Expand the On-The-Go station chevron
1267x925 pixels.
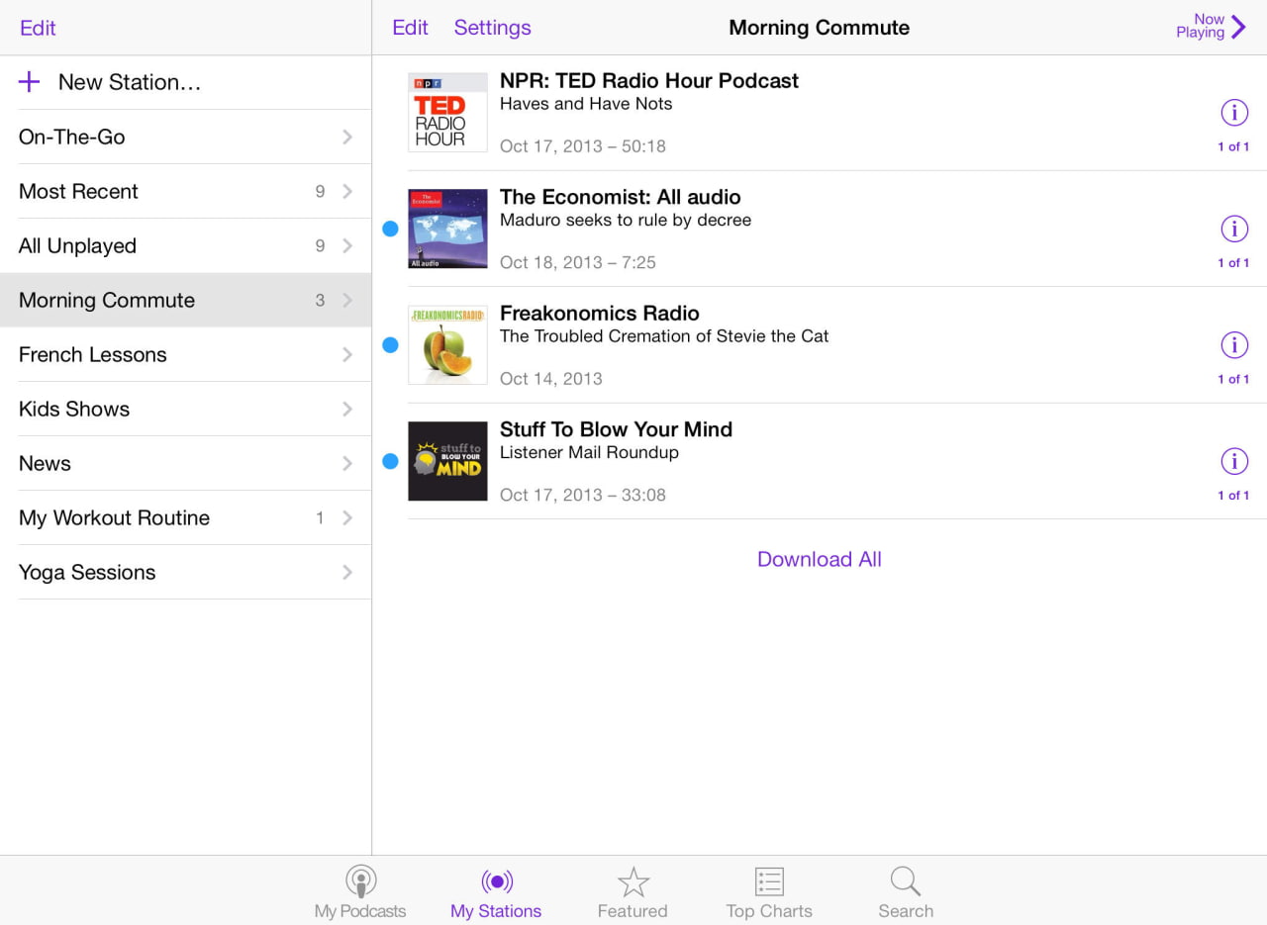click(x=347, y=138)
